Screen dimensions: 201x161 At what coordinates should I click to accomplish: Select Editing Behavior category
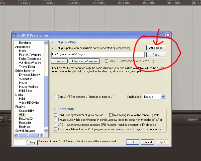(25, 71)
